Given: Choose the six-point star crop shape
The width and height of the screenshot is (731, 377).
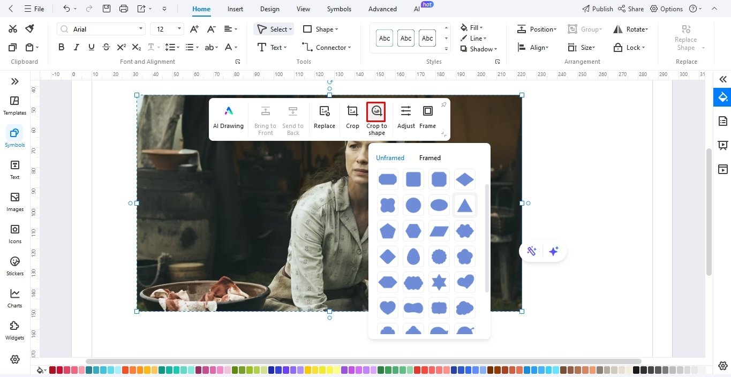Looking at the screenshot, I should coord(439,282).
